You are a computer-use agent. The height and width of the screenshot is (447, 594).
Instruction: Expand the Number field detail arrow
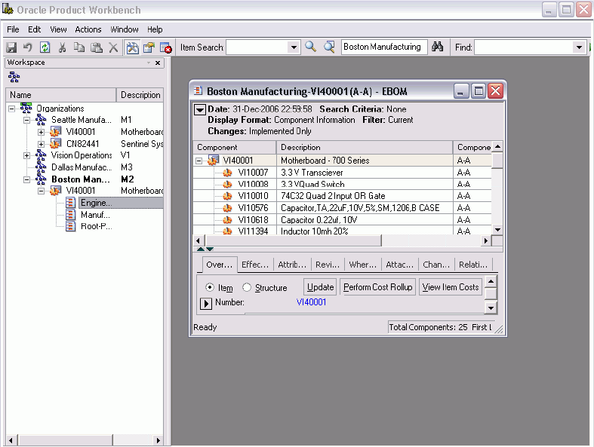pos(206,303)
